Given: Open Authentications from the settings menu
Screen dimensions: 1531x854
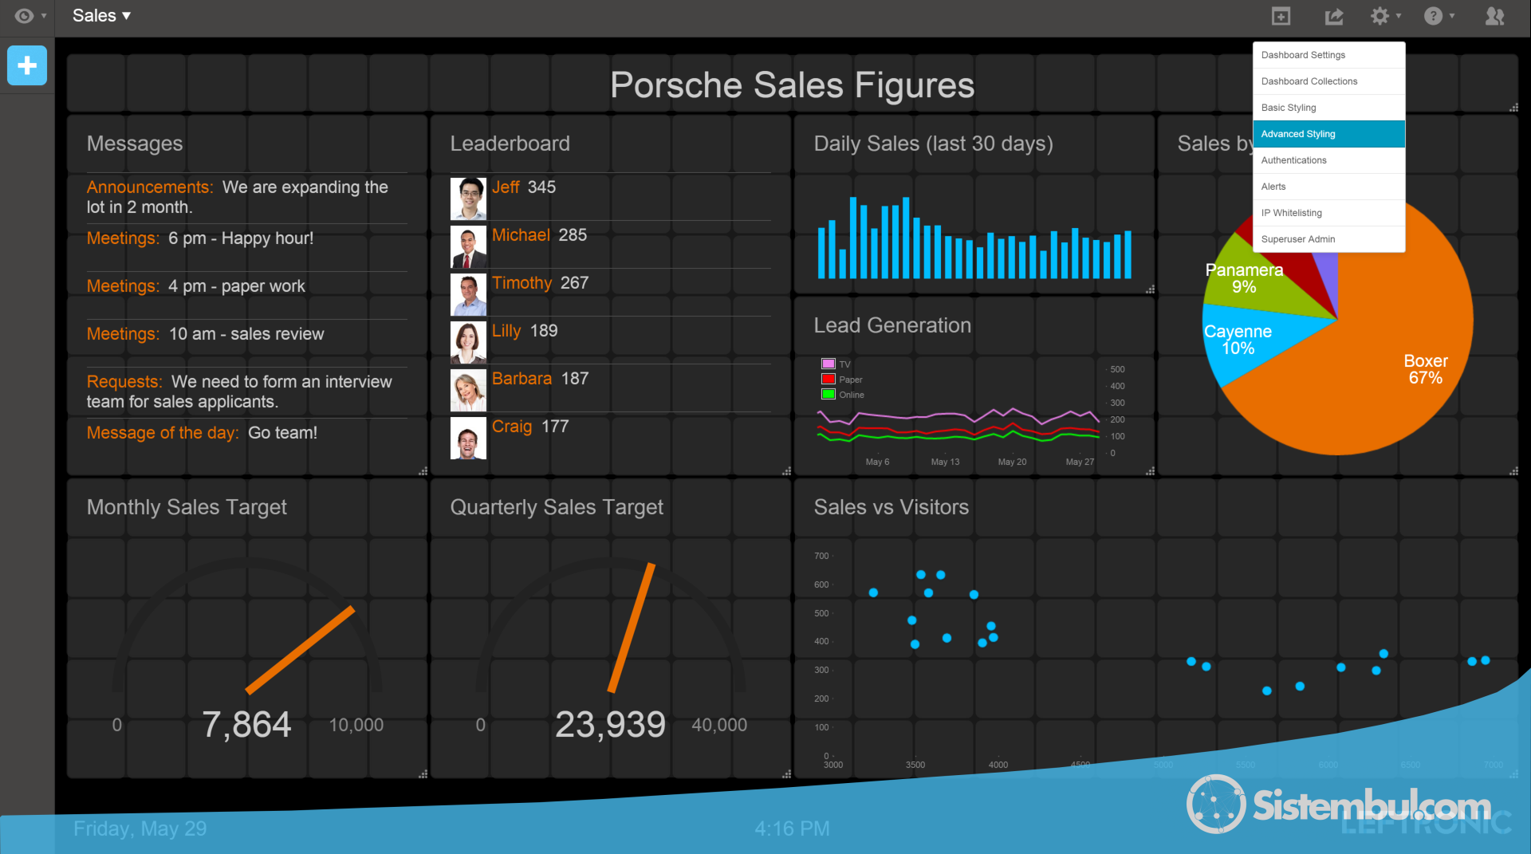Looking at the screenshot, I should 1328,160.
